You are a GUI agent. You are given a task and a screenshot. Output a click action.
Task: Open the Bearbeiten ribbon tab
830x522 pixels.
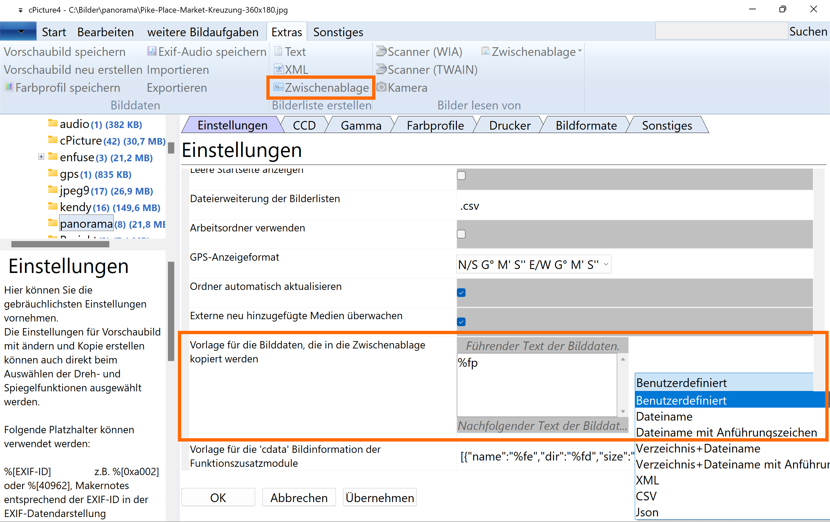(105, 32)
